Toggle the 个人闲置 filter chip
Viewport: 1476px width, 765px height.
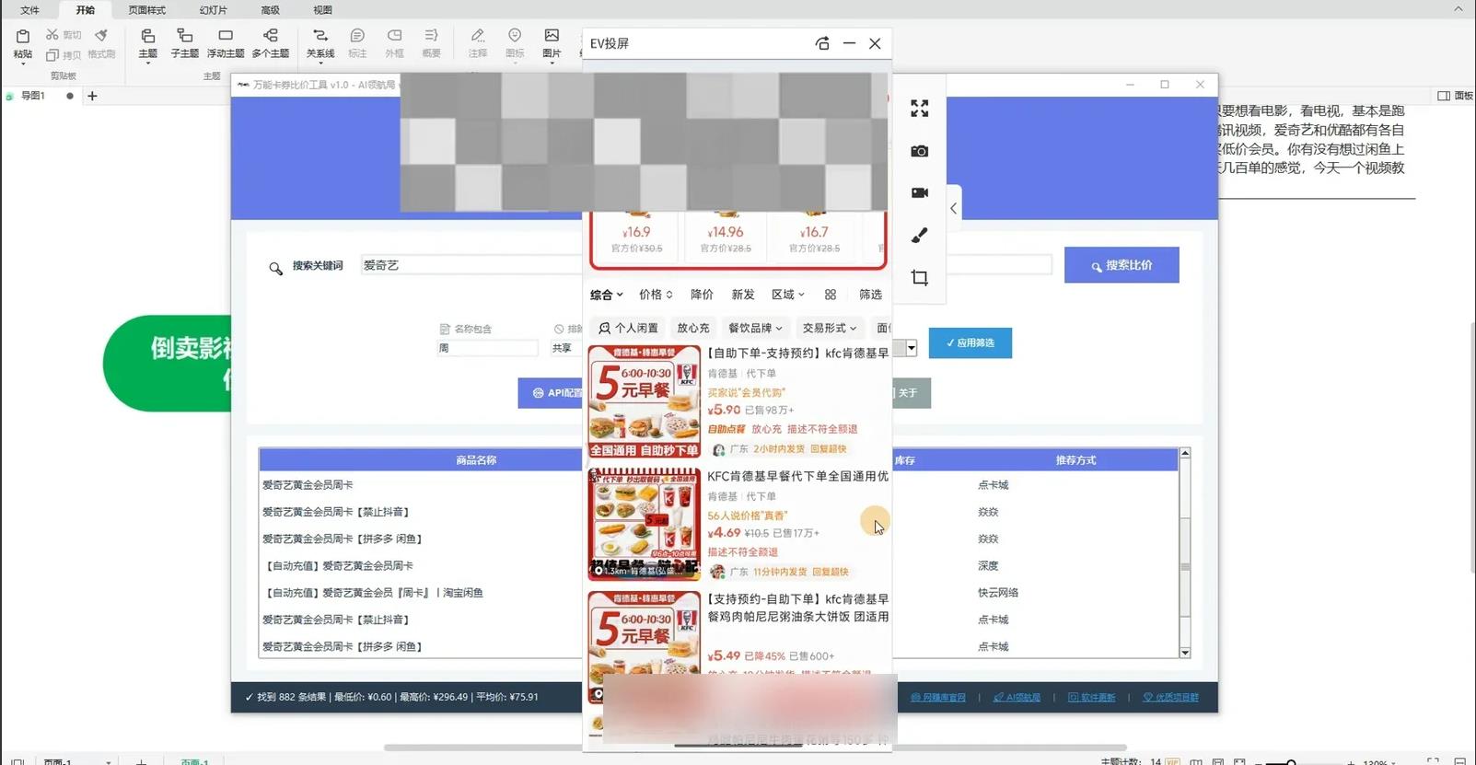[x=628, y=328]
